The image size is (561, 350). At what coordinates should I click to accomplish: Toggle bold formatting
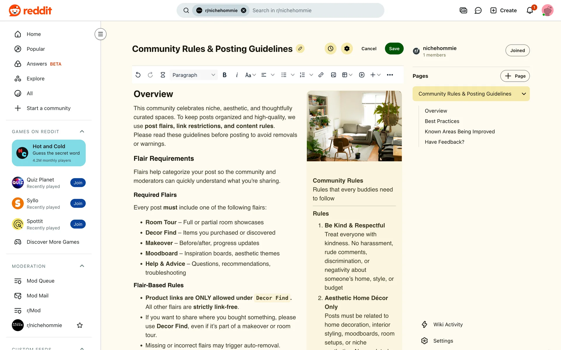pos(224,75)
